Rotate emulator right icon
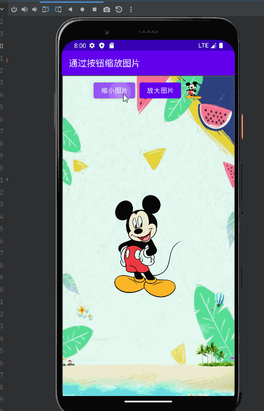Screen dimensions: 264x411 coord(58,10)
